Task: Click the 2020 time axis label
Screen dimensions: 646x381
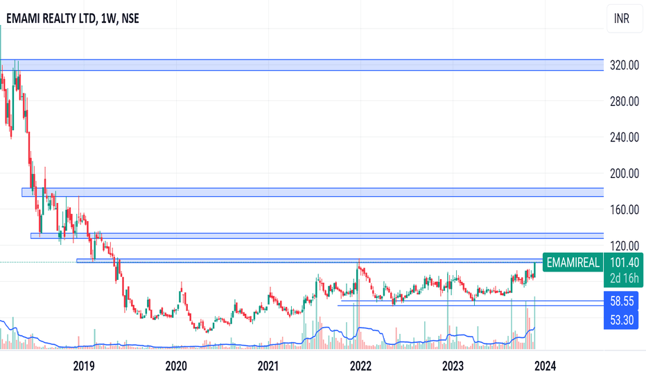Action: pyautogui.click(x=176, y=366)
